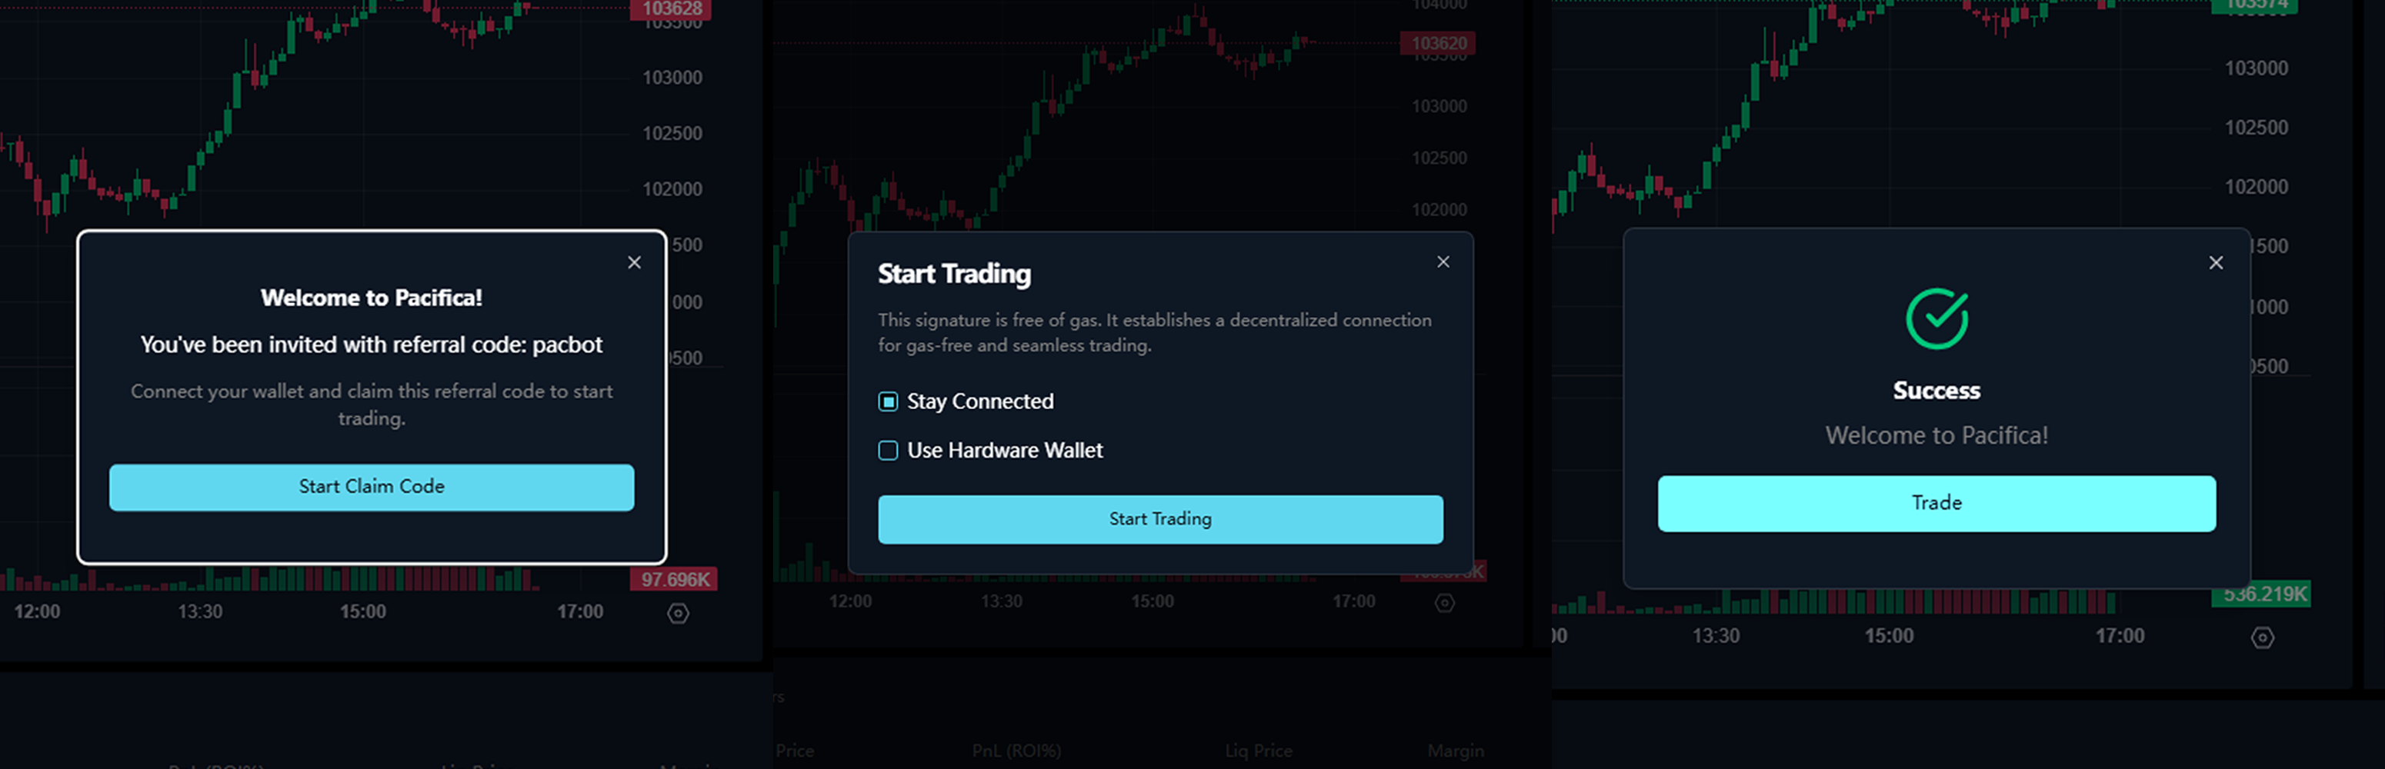Click the Margin column header
The image size is (2385, 769).
point(1455,751)
